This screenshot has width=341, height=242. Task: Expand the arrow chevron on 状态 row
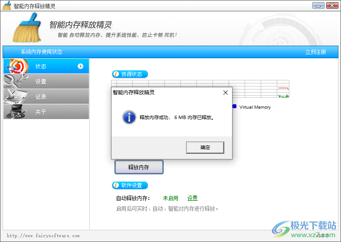80,66
